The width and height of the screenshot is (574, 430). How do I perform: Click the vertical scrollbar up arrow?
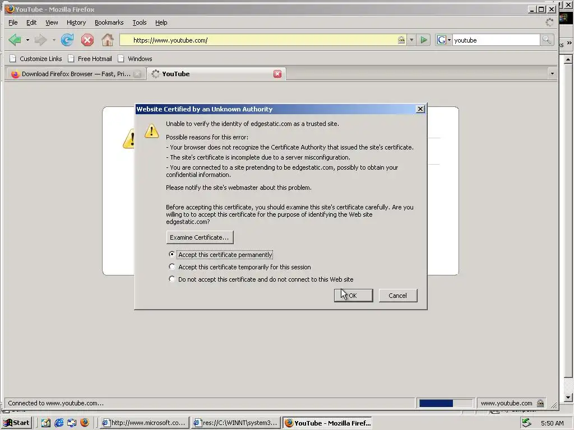(568, 59)
